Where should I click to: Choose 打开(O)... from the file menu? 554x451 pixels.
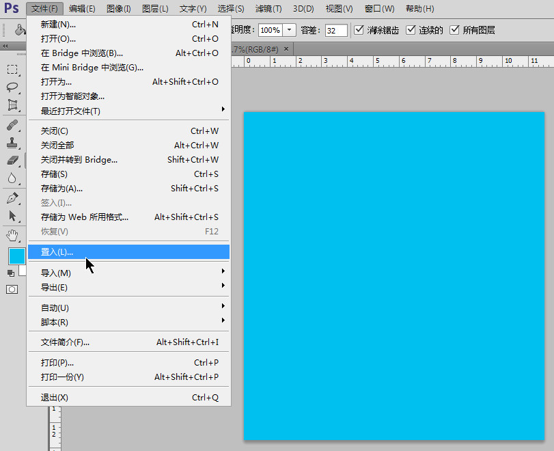128,39
